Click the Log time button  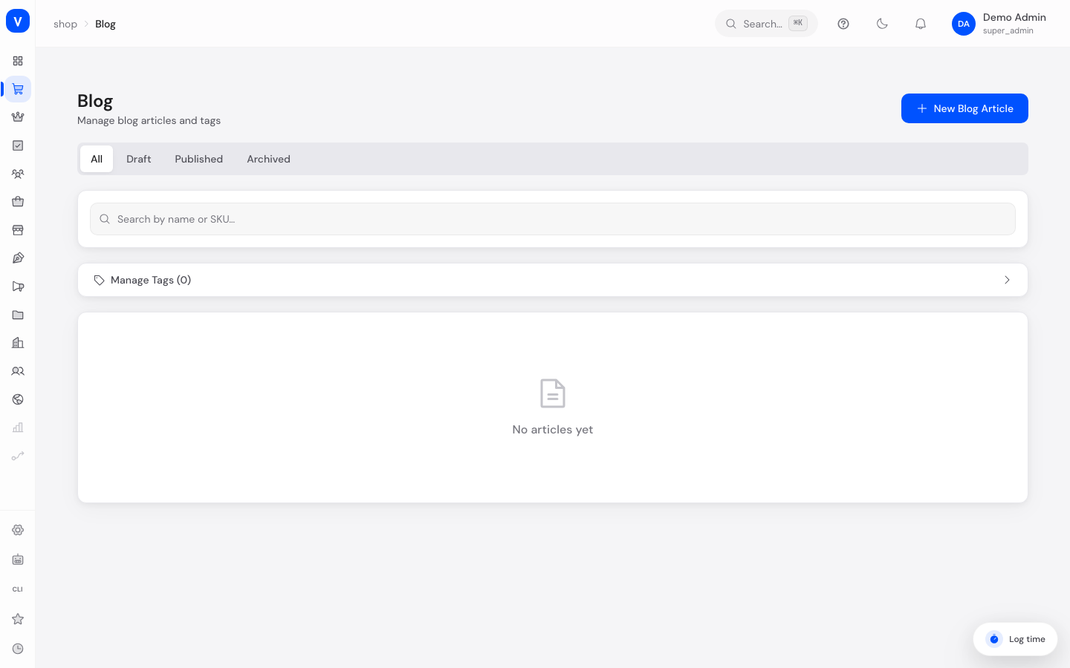[1015, 639]
